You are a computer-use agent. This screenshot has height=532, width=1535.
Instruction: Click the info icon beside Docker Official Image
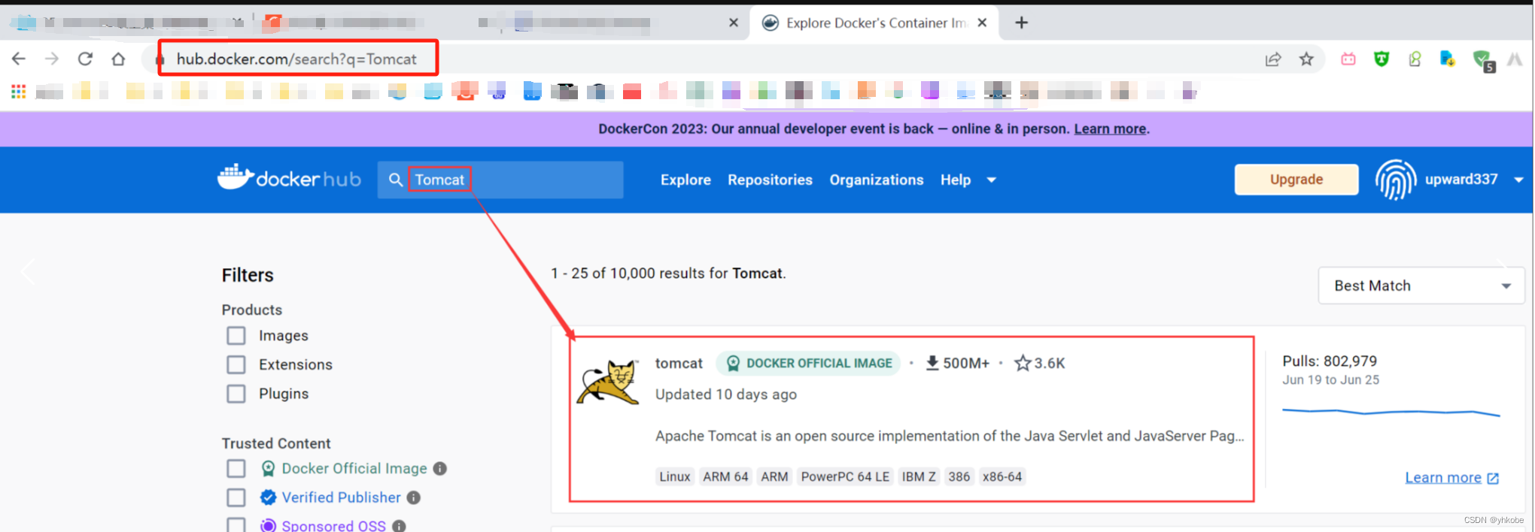pyautogui.click(x=440, y=469)
